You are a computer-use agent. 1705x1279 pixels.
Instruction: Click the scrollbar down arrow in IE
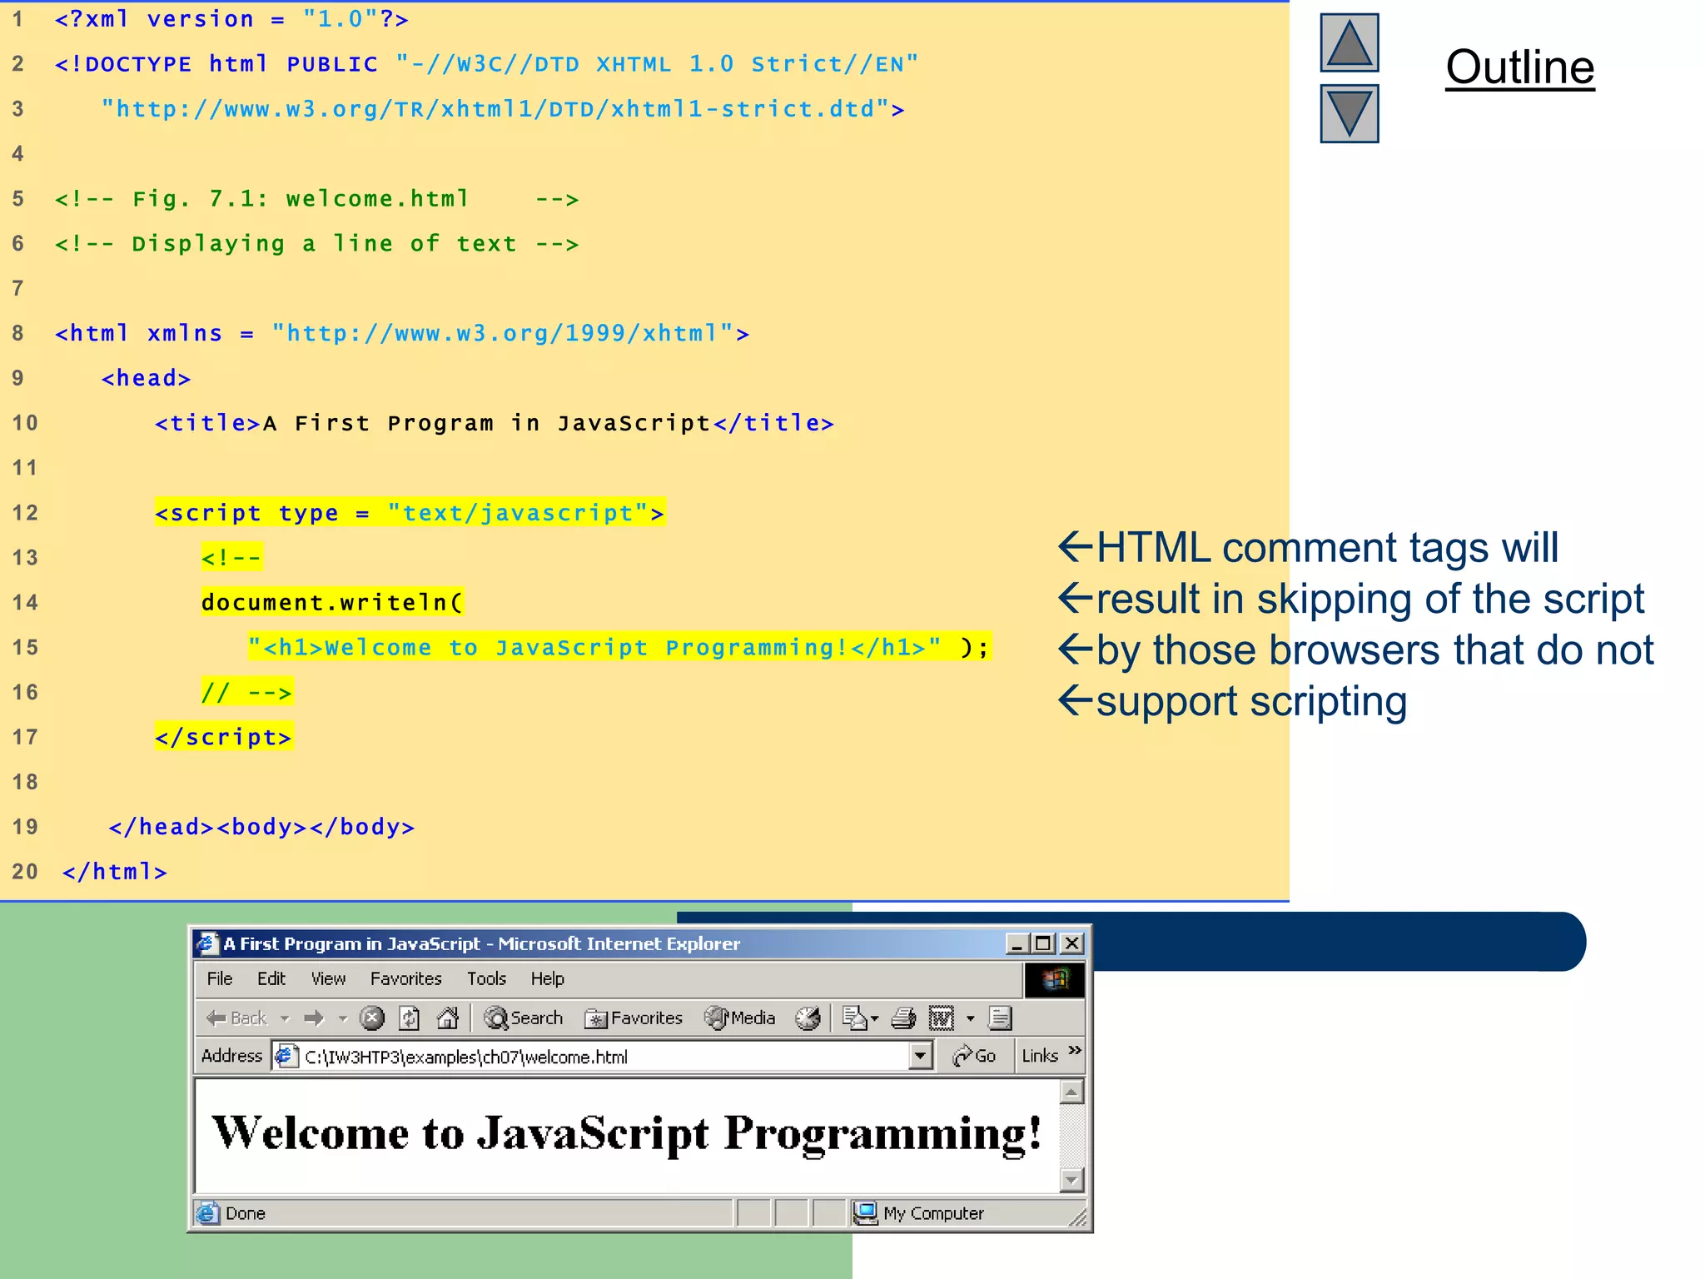pos(1072,1180)
